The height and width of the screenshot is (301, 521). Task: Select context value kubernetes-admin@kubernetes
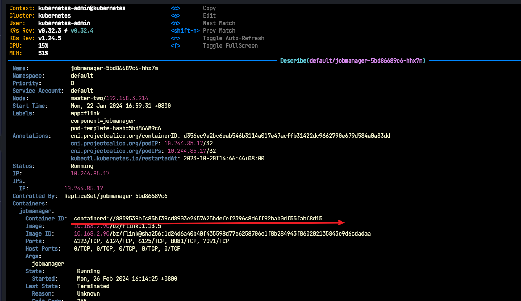pyautogui.click(x=82, y=8)
